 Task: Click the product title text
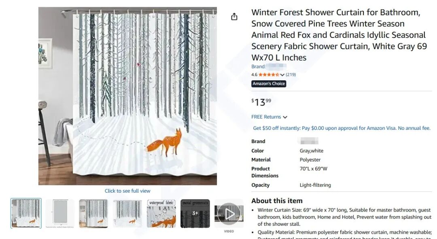(x=339, y=35)
